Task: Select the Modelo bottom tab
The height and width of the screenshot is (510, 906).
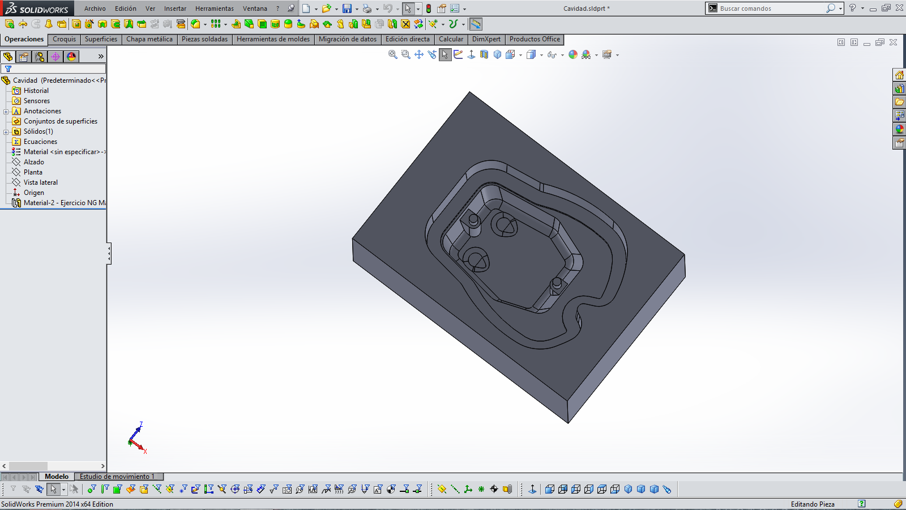Action: pos(57,477)
